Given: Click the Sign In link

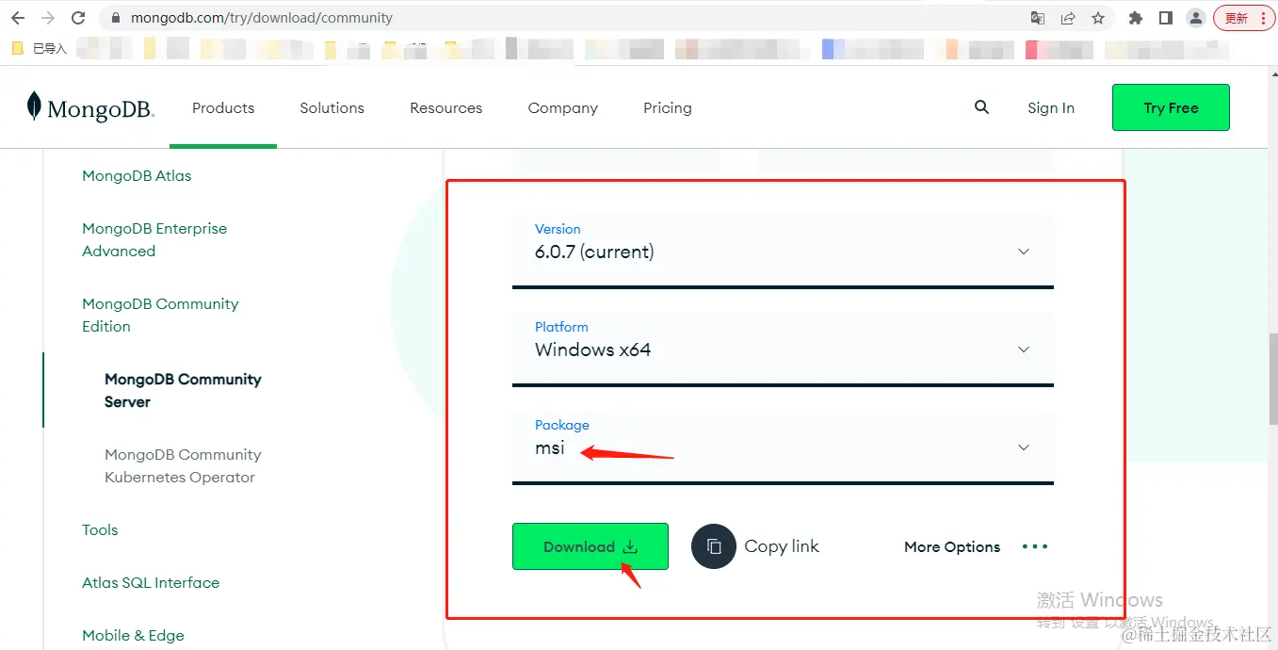Looking at the screenshot, I should pos(1050,107).
